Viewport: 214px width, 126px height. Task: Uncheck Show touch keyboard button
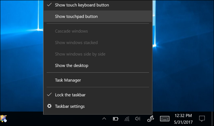tap(98, 5)
